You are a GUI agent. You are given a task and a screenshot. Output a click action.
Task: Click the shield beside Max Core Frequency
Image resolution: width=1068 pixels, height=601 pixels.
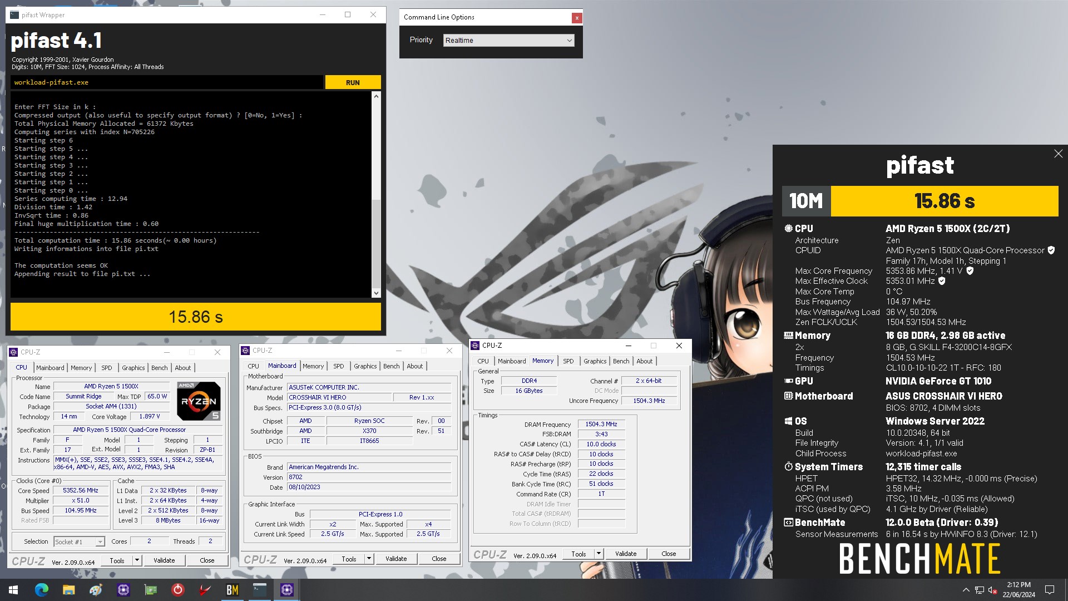point(970,271)
